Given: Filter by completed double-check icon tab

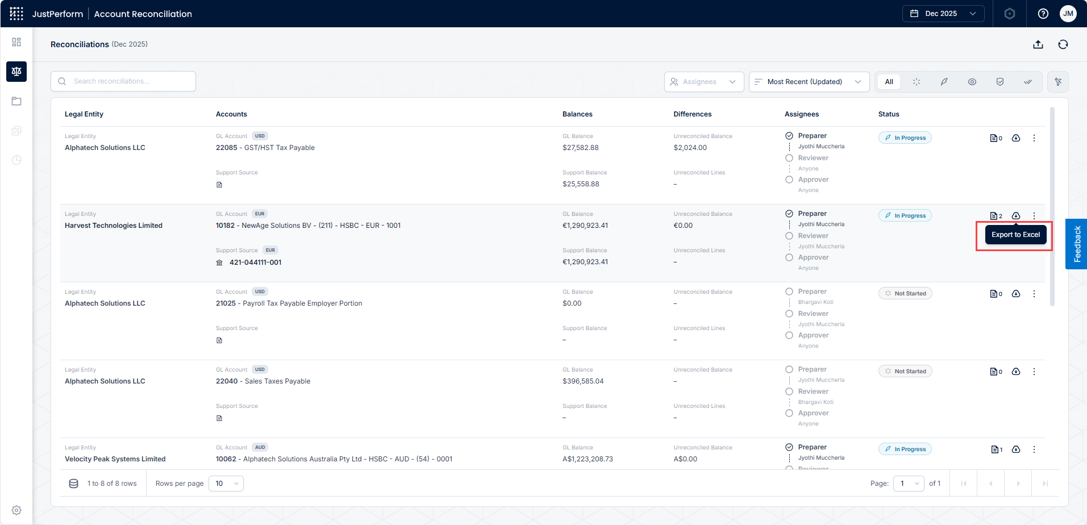Looking at the screenshot, I should pos(1028,82).
